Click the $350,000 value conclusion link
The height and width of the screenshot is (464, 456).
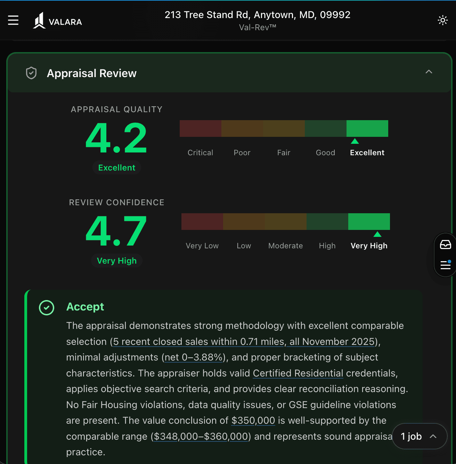pyautogui.click(x=253, y=420)
